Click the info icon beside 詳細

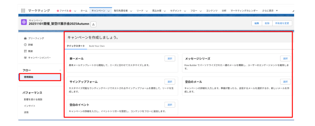(x=25, y=45)
